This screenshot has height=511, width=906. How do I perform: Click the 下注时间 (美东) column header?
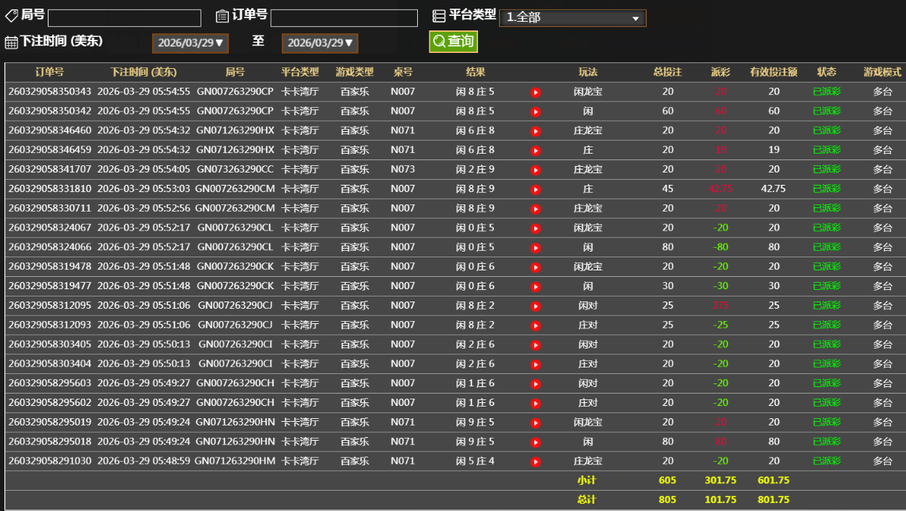pyautogui.click(x=143, y=72)
